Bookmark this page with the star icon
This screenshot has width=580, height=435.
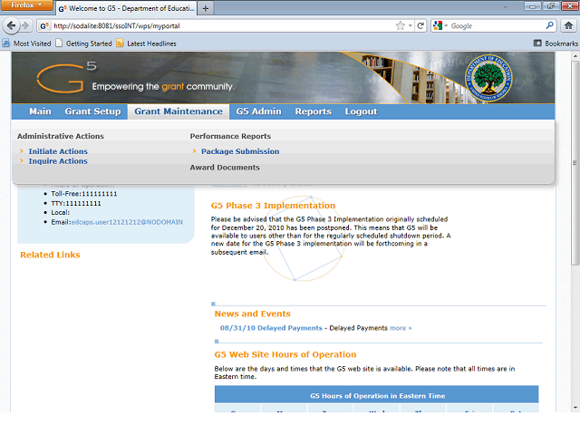tap(400, 25)
